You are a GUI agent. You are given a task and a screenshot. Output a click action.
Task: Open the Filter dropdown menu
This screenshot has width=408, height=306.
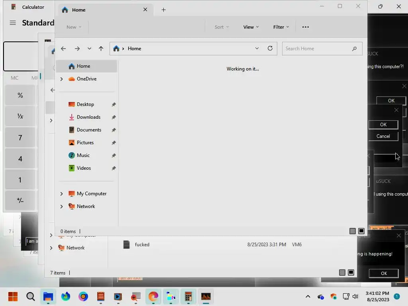coord(281,27)
